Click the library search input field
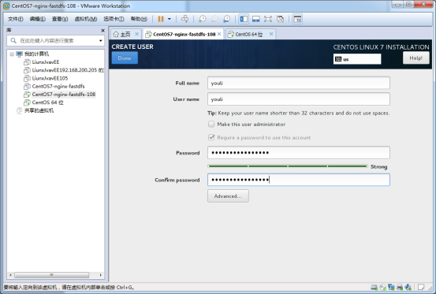This screenshot has height=294, width=436. (57, 41)
